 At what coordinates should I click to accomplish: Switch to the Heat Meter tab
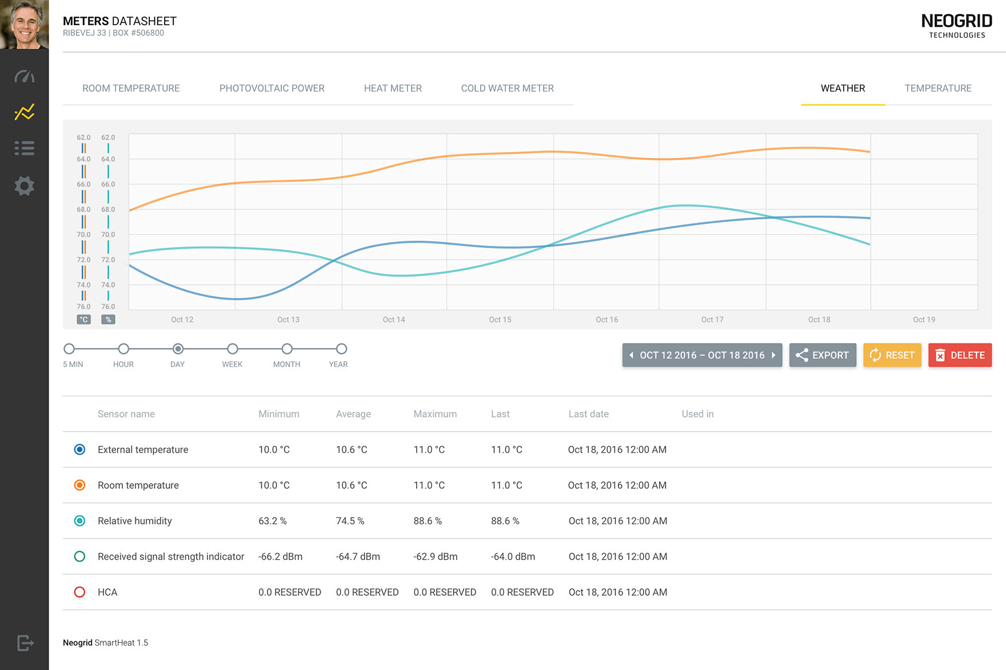(393, 88)
